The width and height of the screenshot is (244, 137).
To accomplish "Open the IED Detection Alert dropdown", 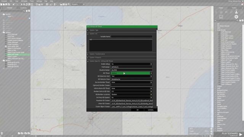I will [151, 76].
